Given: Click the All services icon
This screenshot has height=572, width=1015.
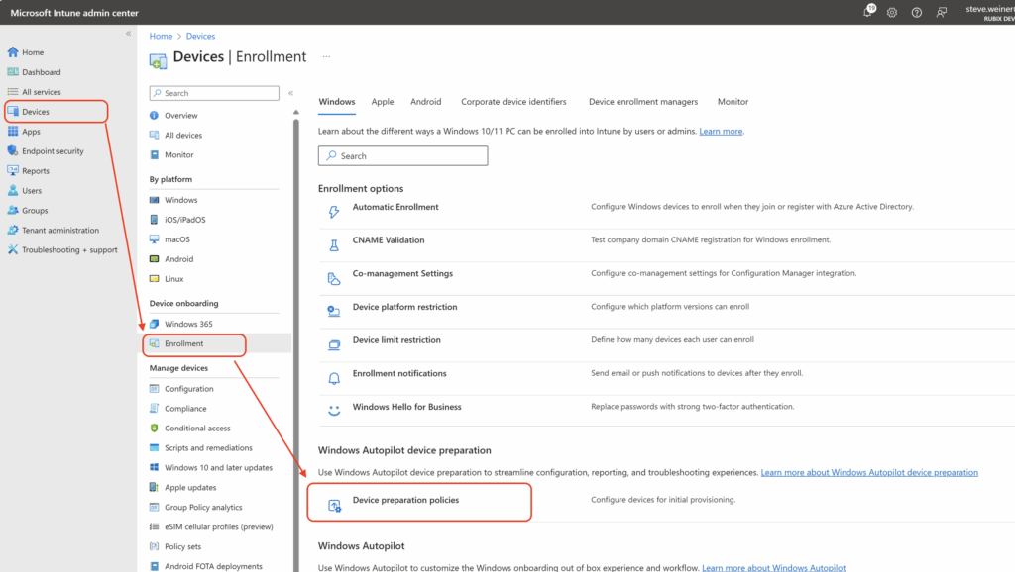Looking at the screenshot, I should (x=13, y=92).
